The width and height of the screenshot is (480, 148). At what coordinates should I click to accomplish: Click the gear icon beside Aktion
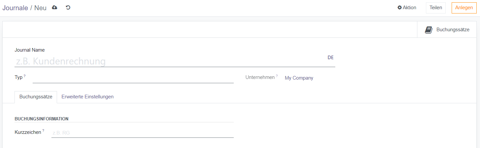[x=400, y=8]
